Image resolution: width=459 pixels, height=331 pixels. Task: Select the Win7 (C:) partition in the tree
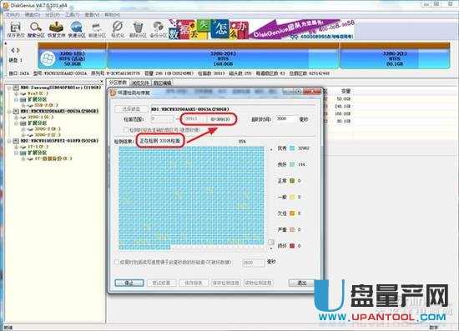38,93
